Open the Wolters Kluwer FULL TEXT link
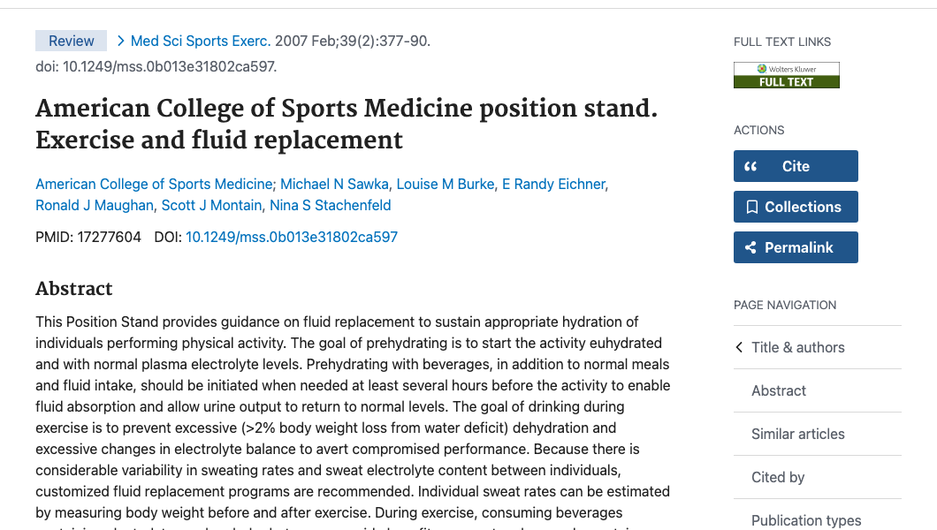 click(x=787, y=75)
